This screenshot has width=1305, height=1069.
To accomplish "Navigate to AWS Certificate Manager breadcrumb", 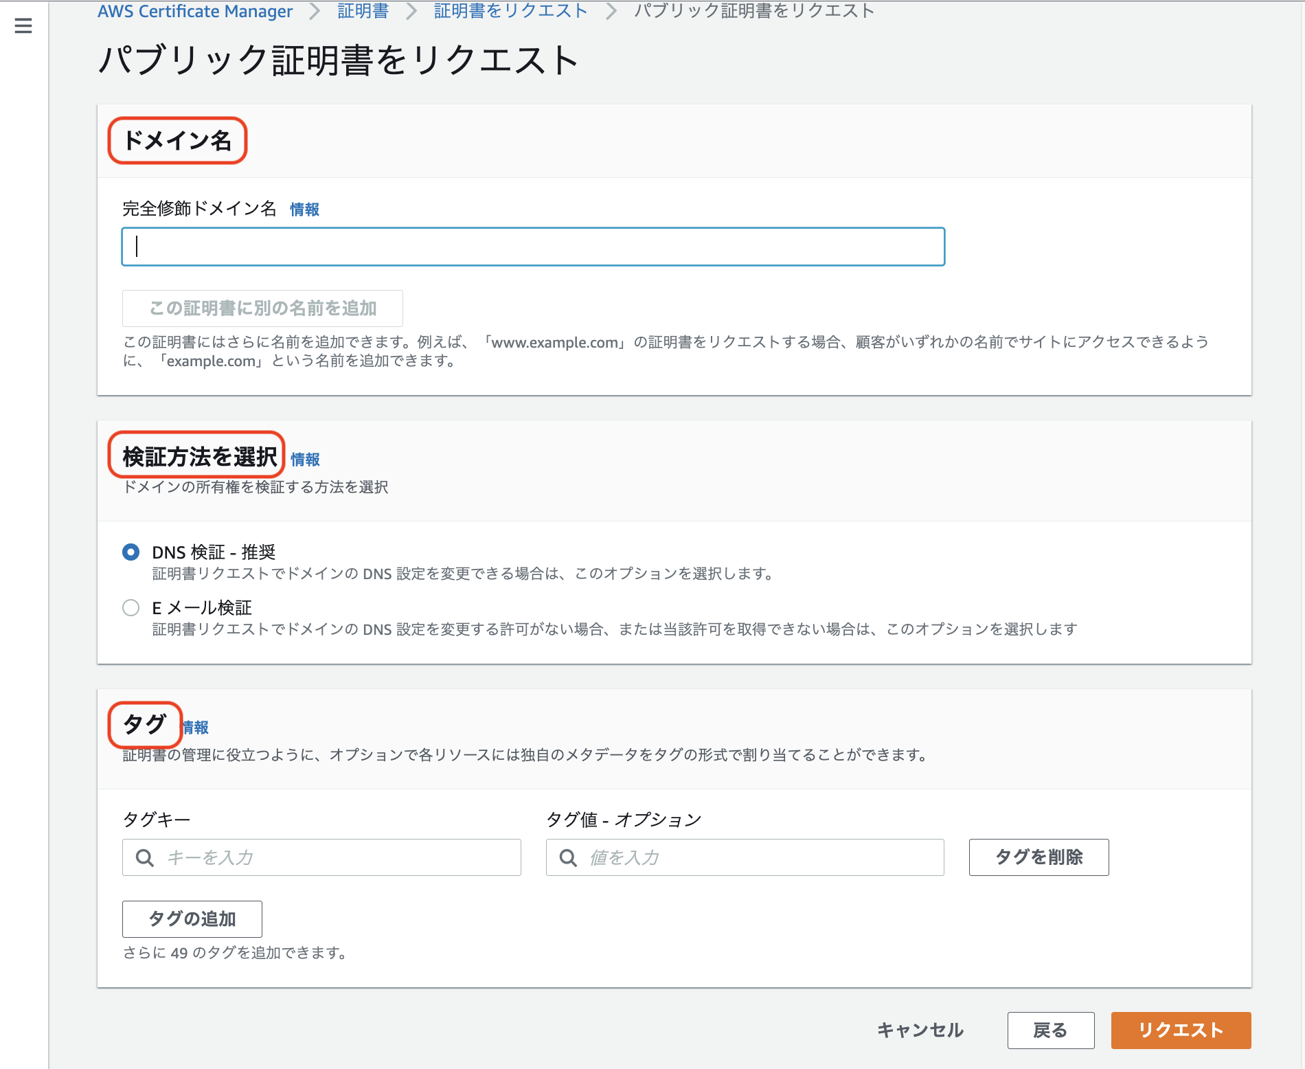I will tap(195, 10).
